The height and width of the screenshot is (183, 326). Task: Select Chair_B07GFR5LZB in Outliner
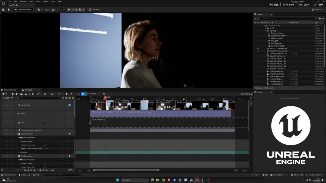pyautogui.click(x=277, y=56)
